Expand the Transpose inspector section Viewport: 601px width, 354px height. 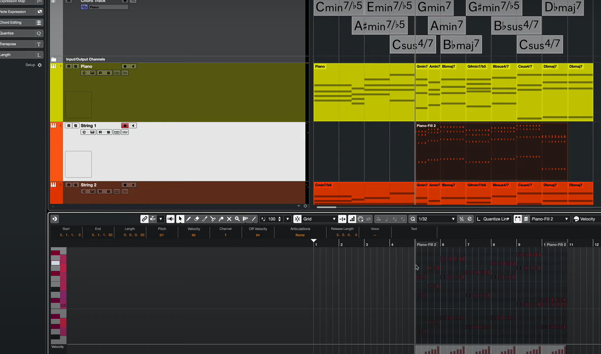pyautogui.click(x=21, y=44)
